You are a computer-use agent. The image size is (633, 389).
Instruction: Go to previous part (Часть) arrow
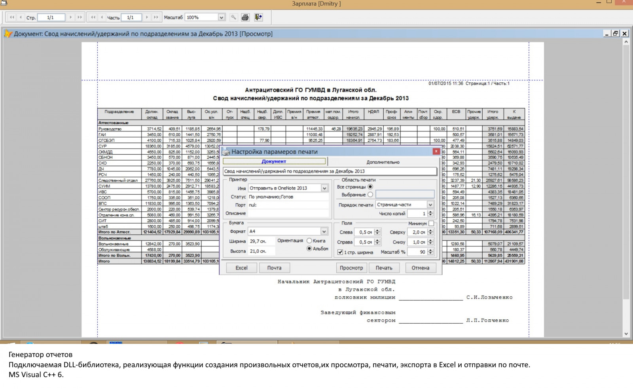click(102, 17)
